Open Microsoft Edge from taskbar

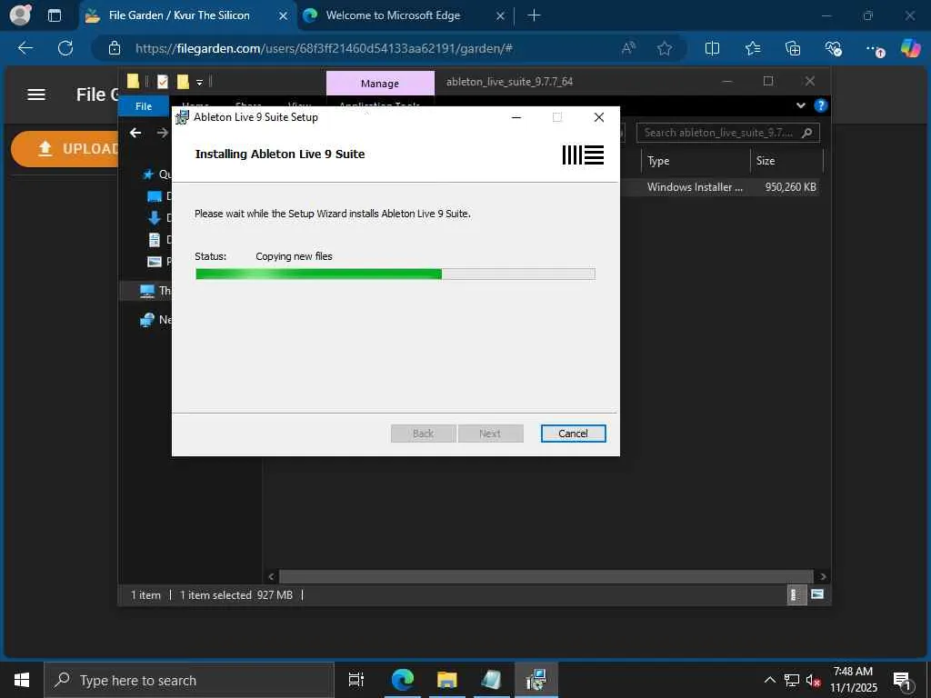click(x=402, y=680)
